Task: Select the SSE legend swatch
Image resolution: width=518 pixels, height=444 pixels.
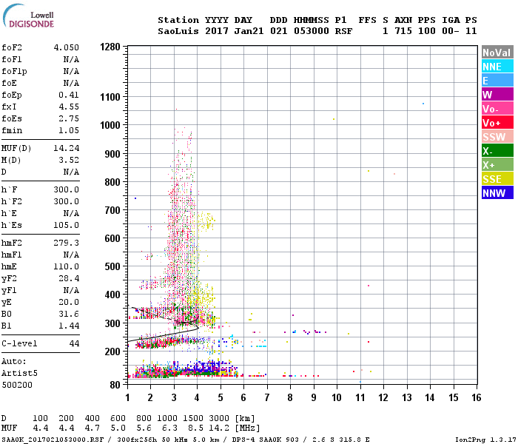Action: 497,179
